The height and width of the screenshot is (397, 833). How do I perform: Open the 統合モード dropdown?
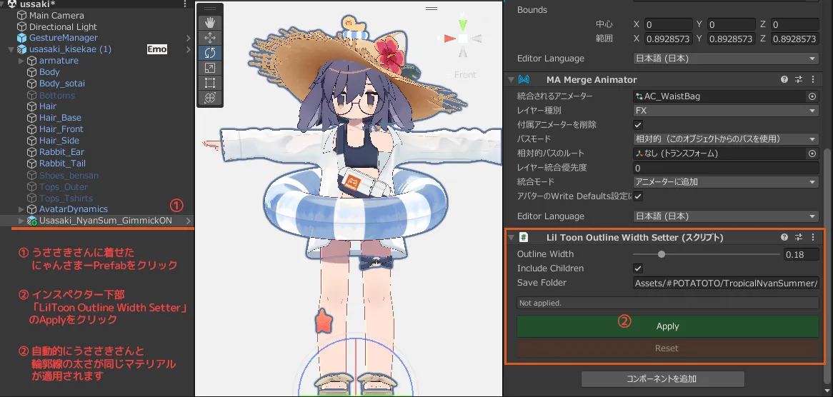(726, 181)
